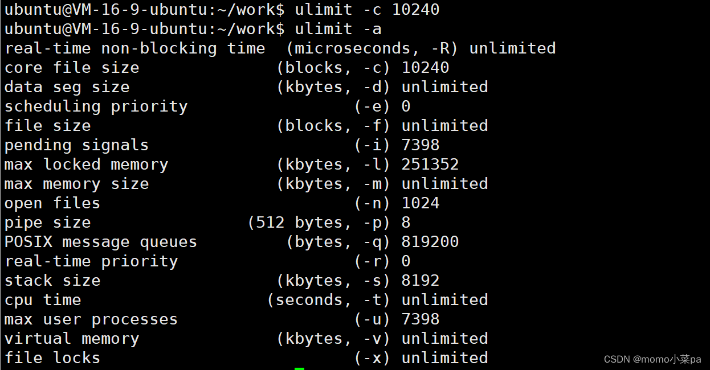The height and width of the screenshot is (370, 710).
Task: Click the max locked memory value 251352
Action: (430, 165)
